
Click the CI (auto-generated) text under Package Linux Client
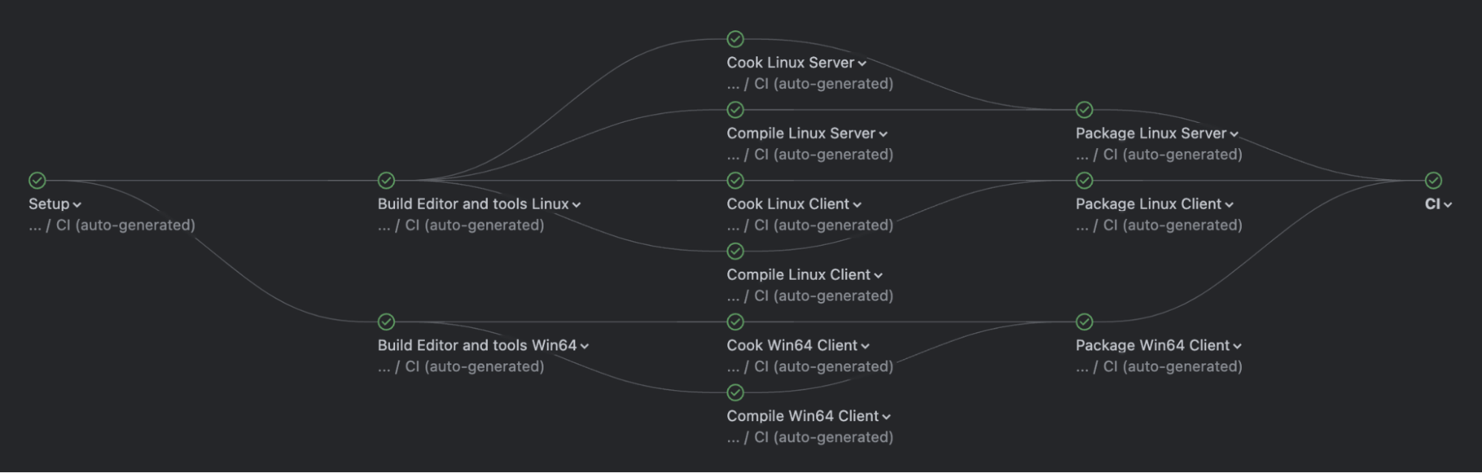1173,226
